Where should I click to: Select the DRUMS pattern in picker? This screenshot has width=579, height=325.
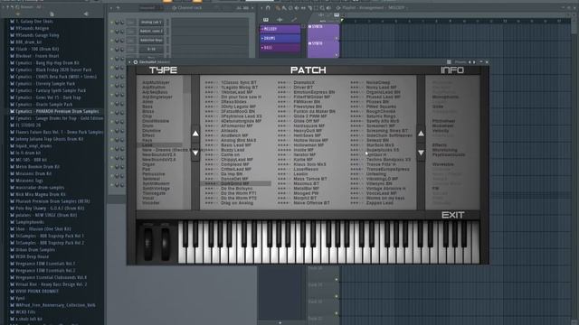(280, 38)
